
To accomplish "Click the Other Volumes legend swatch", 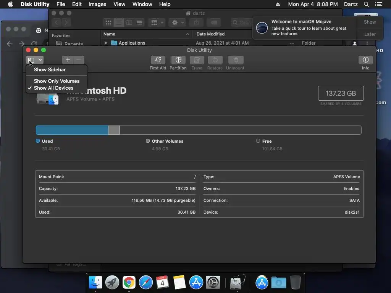I will point(148,141).
